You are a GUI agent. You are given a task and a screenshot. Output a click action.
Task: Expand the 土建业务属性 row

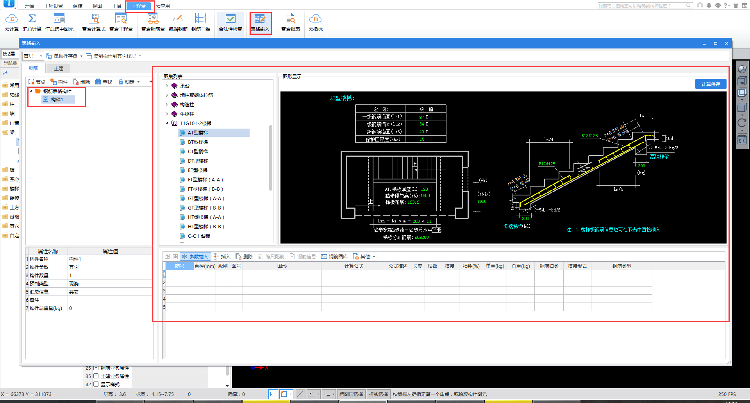pos(96,376)
